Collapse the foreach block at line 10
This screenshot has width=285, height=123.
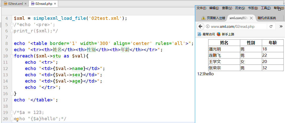pyautogui.click(x=12, y=56)
